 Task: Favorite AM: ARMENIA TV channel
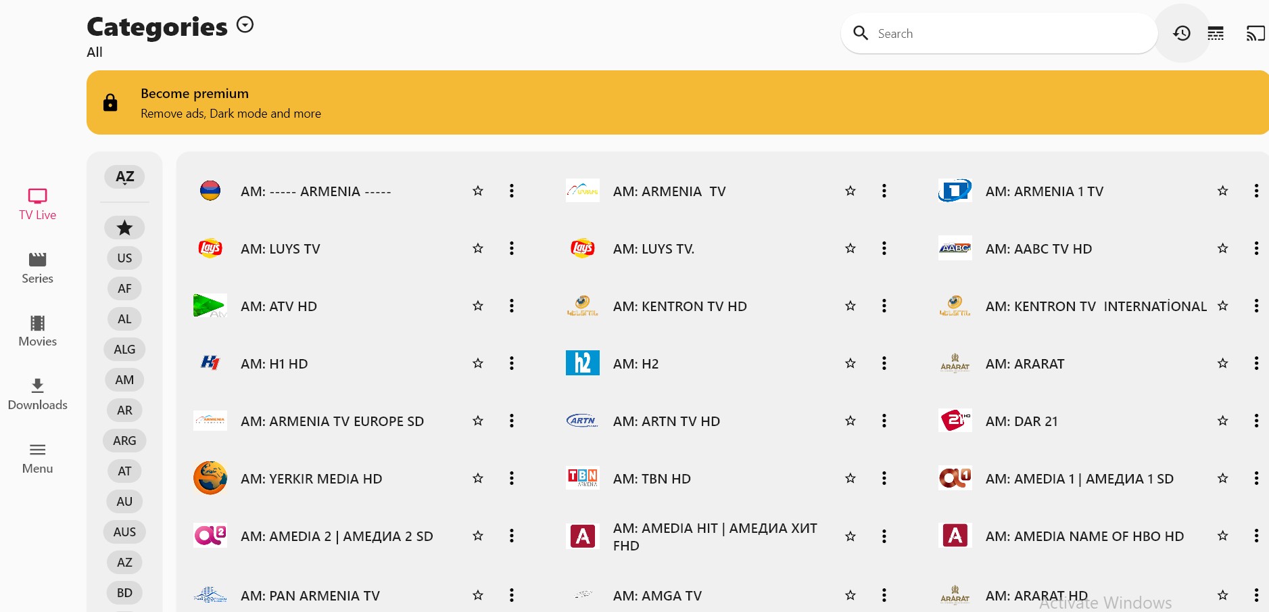click(x=851, y=191)
